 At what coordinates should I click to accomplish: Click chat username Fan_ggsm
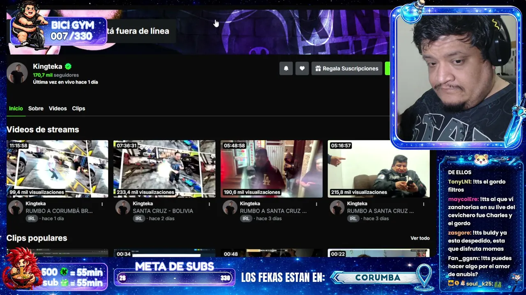point(463,259)
